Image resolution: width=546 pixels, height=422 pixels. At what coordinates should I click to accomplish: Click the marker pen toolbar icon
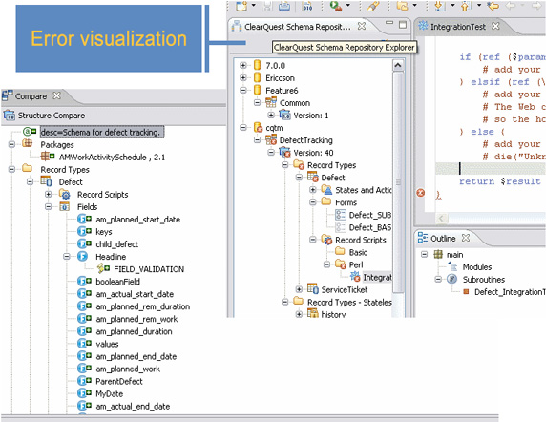373,6
